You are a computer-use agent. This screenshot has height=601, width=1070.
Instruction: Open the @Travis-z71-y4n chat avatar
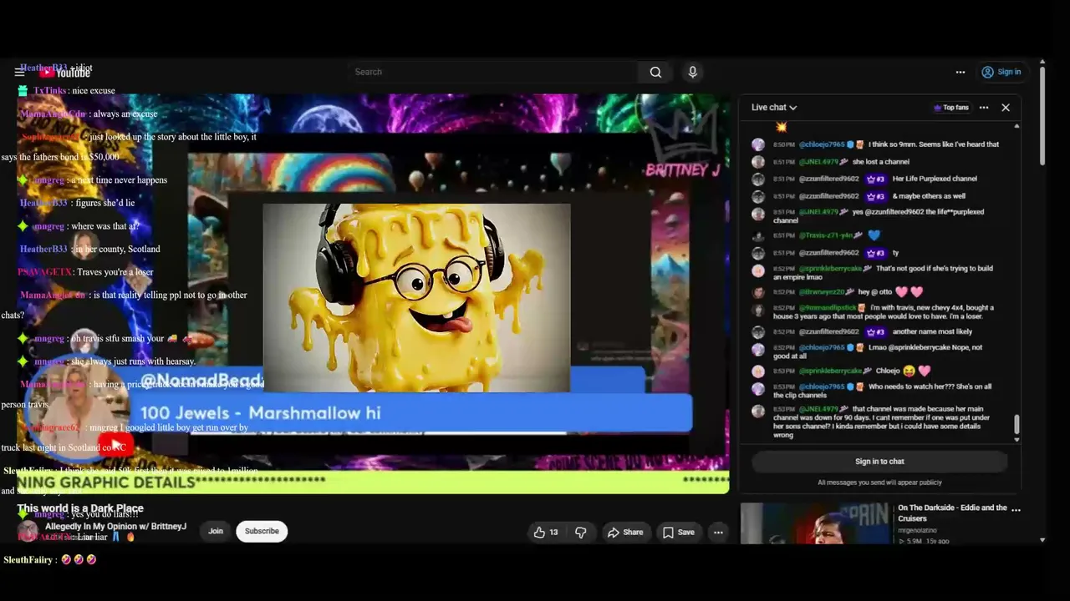click(758, 236)
